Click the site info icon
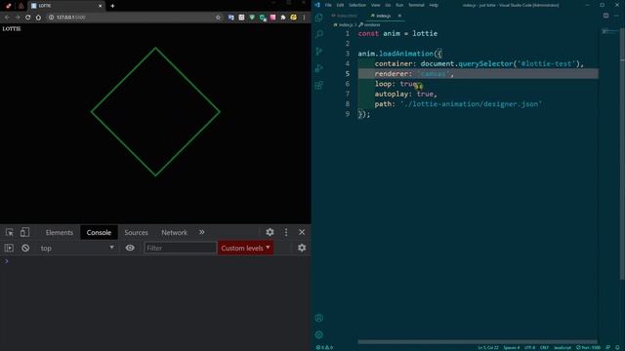 coord(51,18)
